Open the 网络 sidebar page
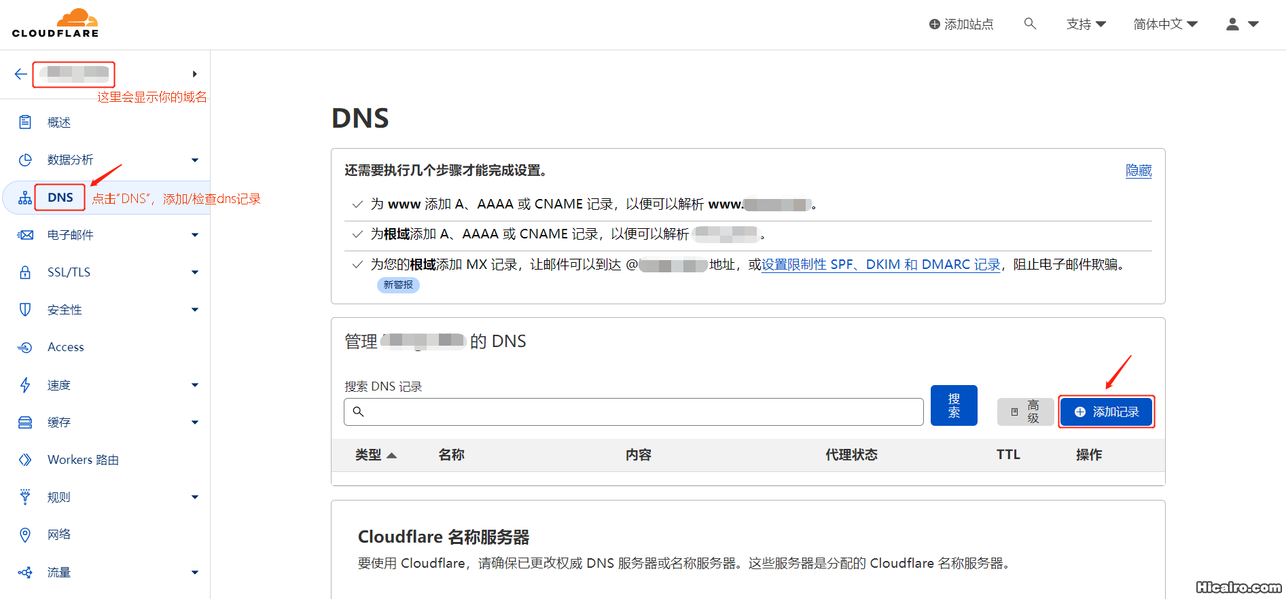Screen dimensions: 1286x599 pyautogui.click(x=59, y=534)
